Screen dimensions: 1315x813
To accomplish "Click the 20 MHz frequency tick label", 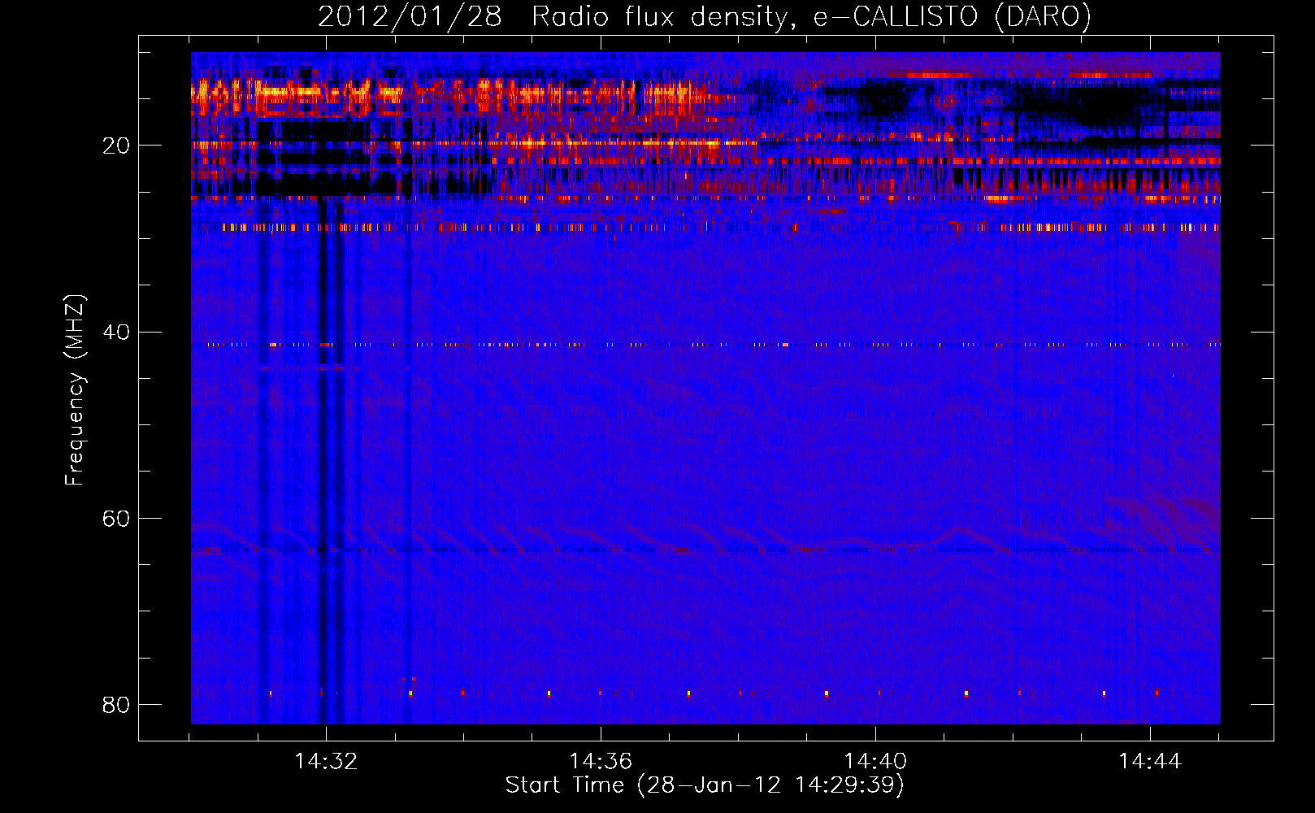I will (x=116, y=146).
